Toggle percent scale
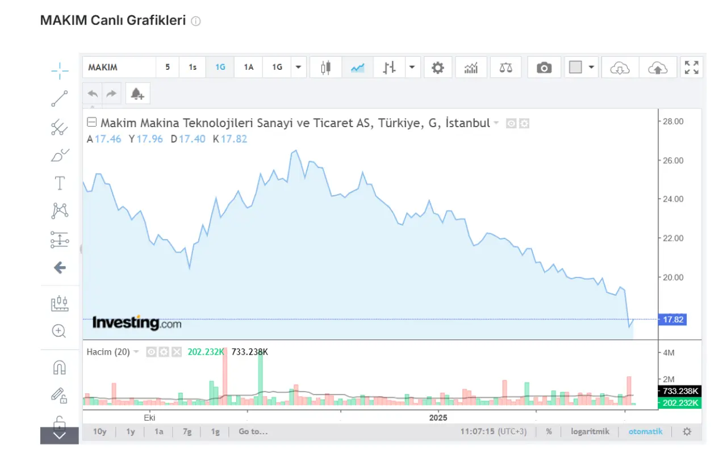This screenshot has width=727, height=449. 549,431
